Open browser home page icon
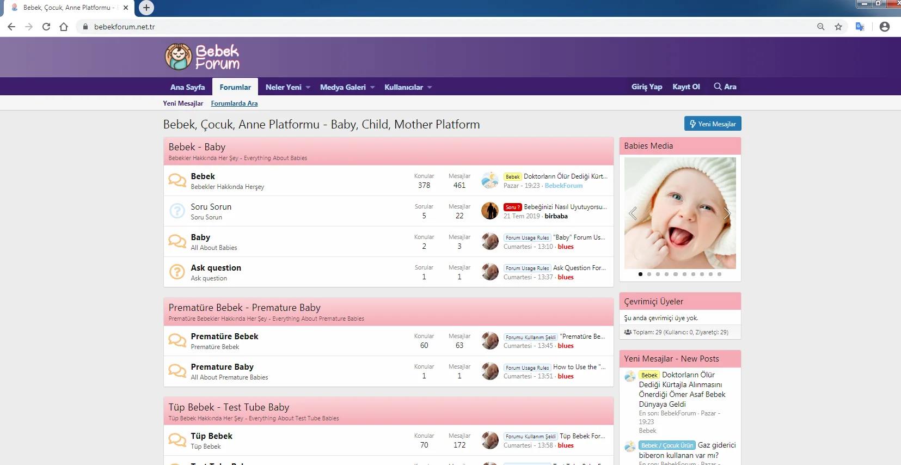Image resolution: width=901 pixels, height=465 pixels. [64, 27]
